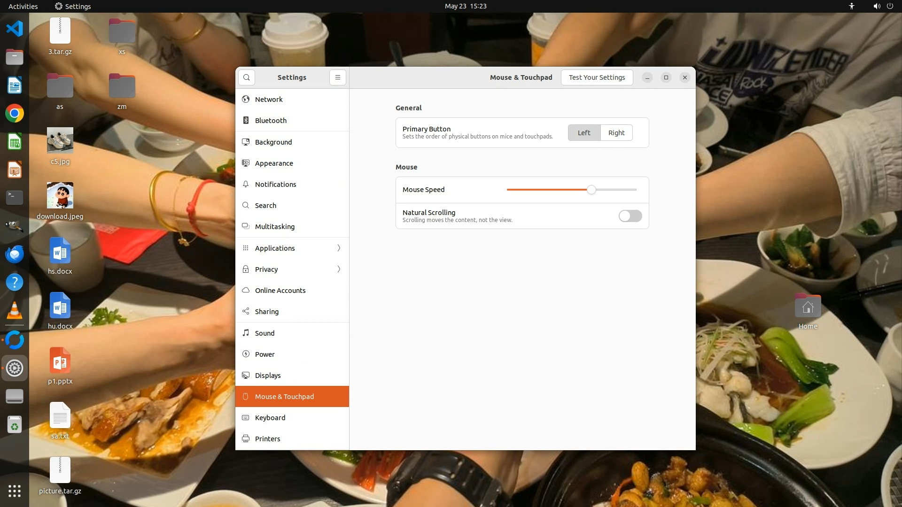Click the Sound music note icon
Screen dimensions: 902x507
point(246,333)
